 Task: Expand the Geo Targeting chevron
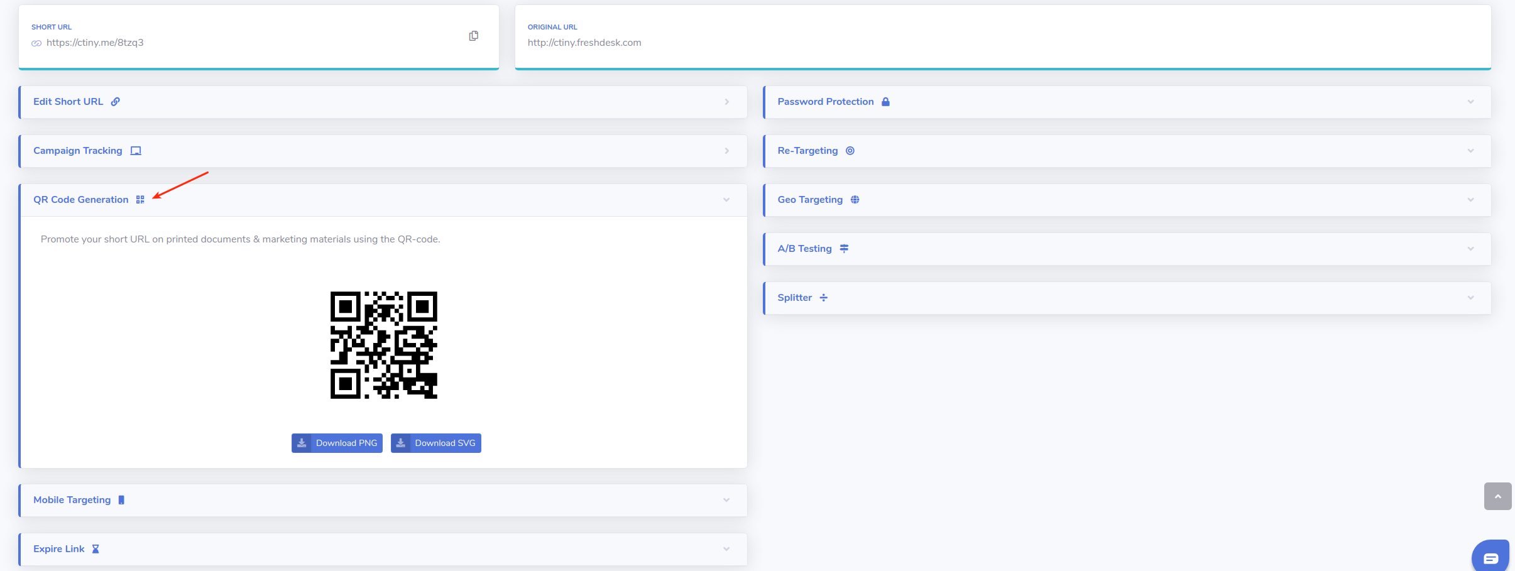(1470, 200)
